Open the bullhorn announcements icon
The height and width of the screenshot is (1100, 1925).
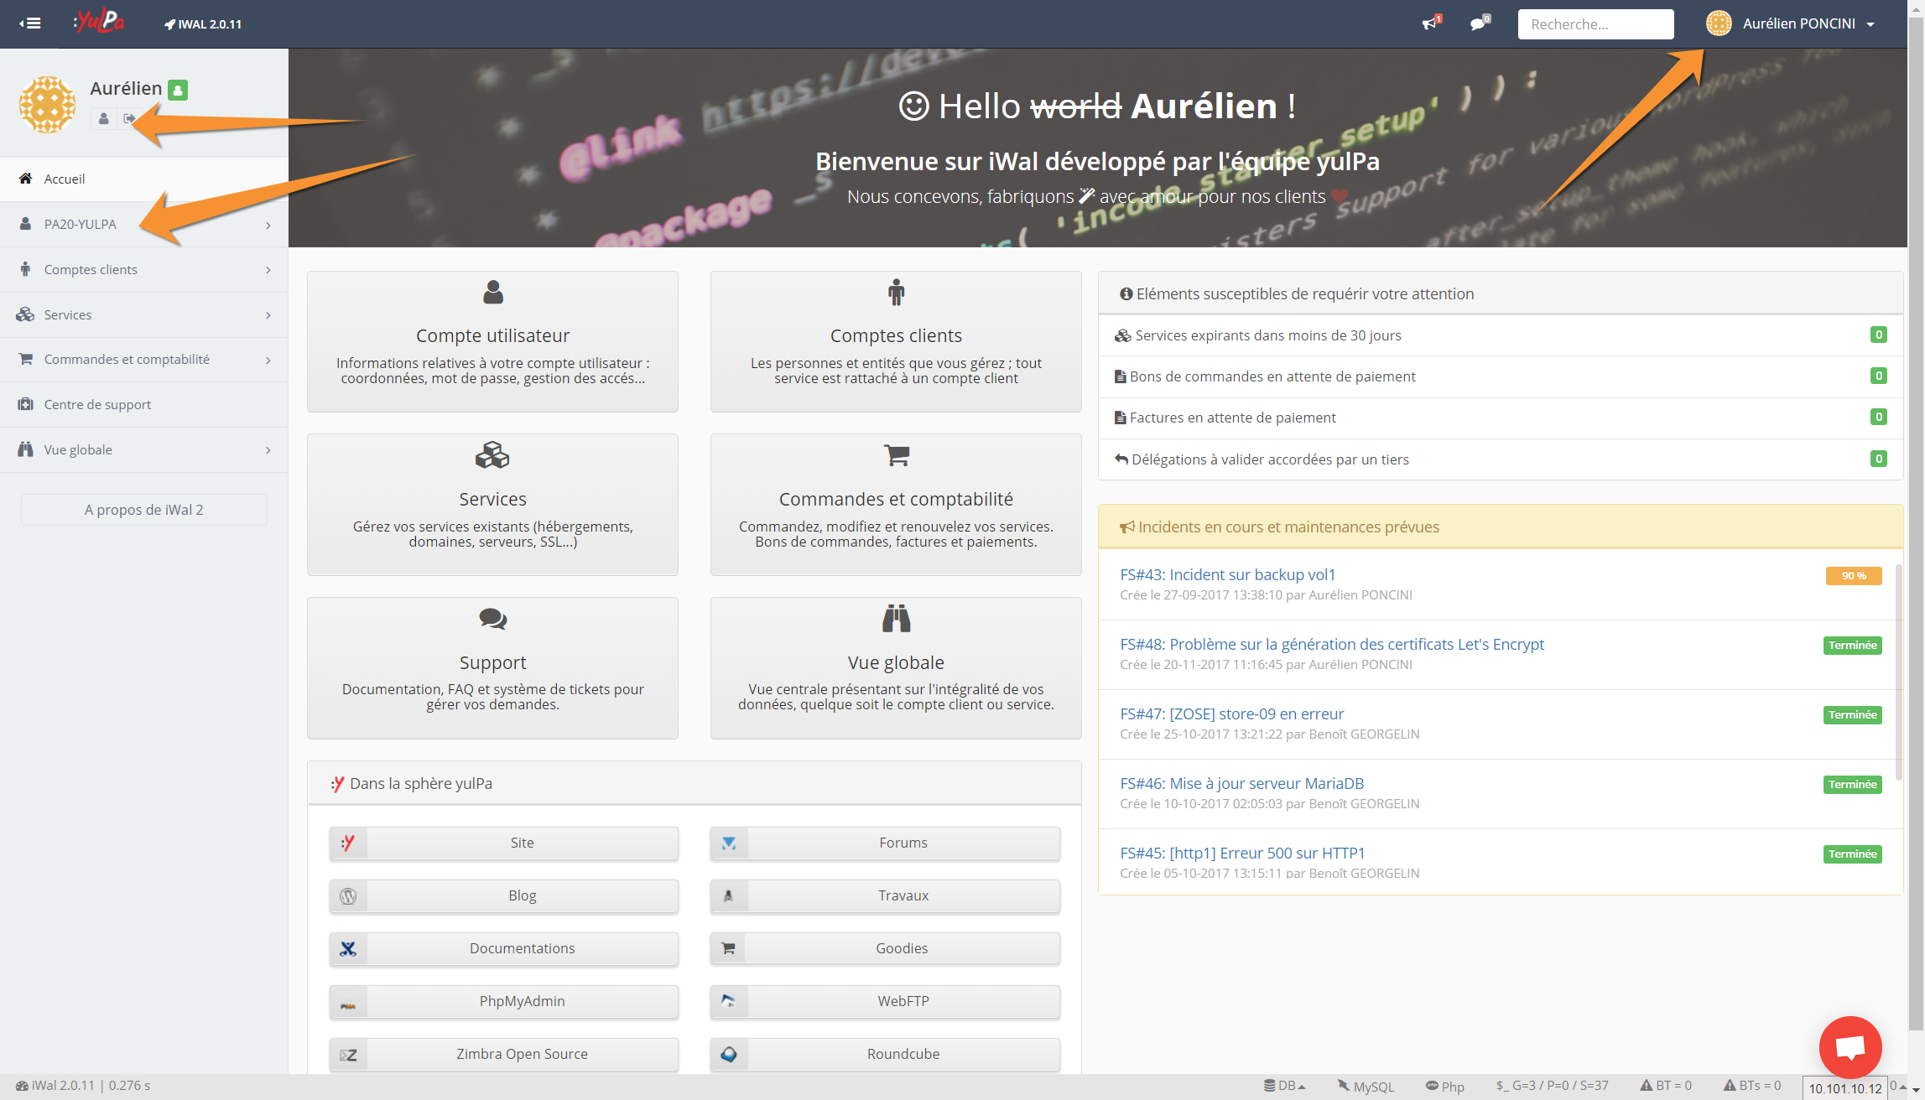[1431, 23]
